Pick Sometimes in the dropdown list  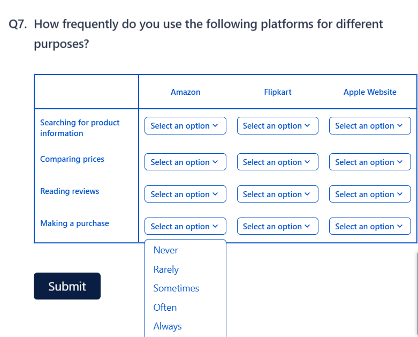pyautogui.click(x=176, y=288)
